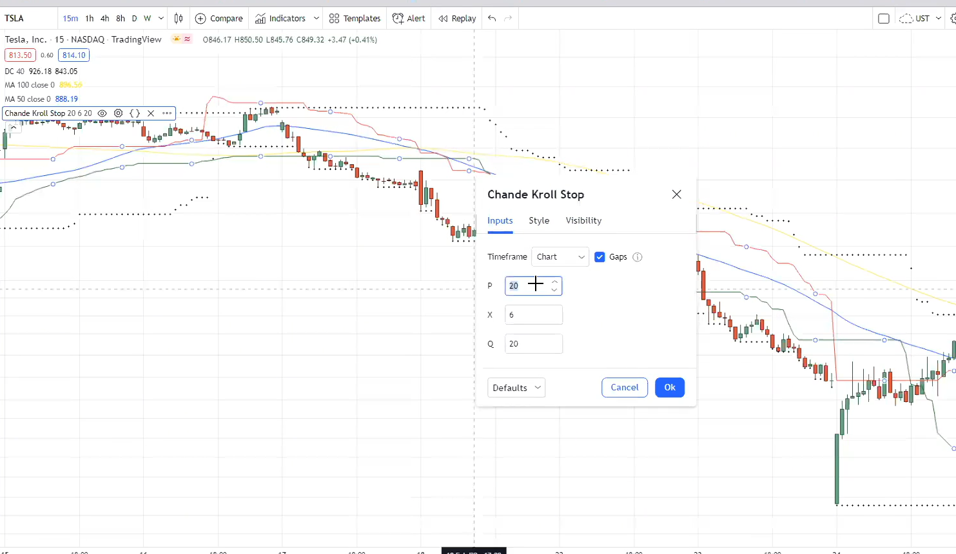
Task: Switch to the Style tab
Action: pyautogui.click(x=539, y=221)
